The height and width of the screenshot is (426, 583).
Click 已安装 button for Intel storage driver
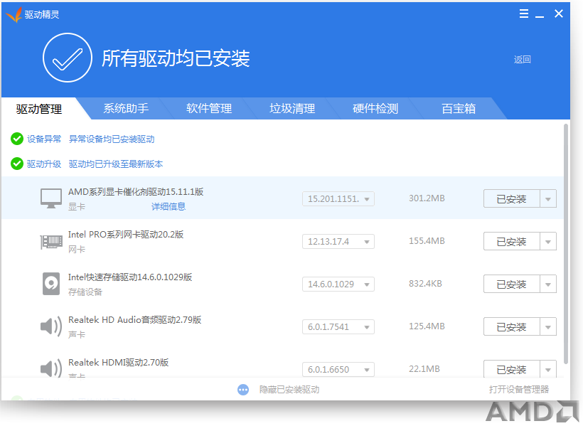512,284
